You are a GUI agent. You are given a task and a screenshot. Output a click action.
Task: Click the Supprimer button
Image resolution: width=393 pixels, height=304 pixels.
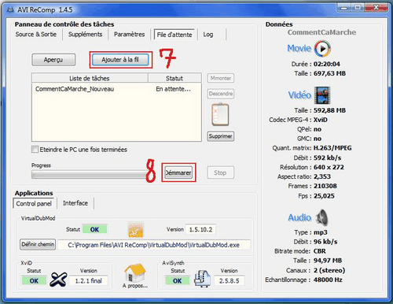(221, 136)
